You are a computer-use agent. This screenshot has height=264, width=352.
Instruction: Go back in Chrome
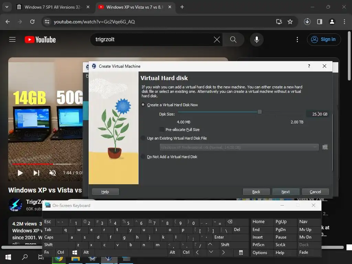pos(8,22)
